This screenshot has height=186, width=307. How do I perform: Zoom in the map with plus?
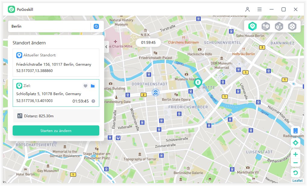pos(296,154)
